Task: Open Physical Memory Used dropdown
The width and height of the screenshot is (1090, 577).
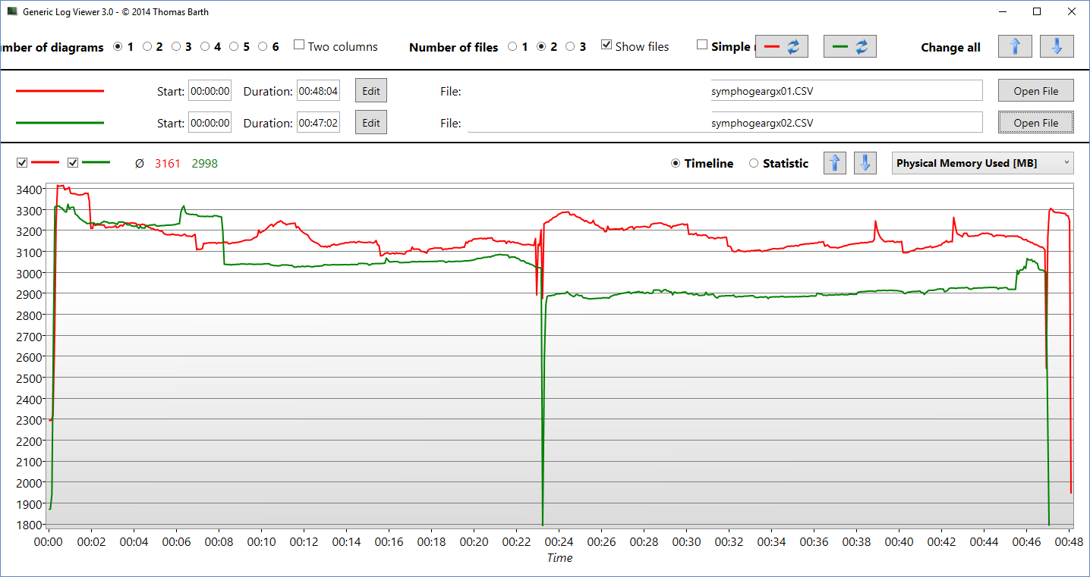Action: [982, 163]
